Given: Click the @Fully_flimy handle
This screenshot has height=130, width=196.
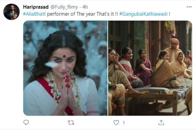Looking at the screenshot, I should pyautogui.click(x=64, y=7).
